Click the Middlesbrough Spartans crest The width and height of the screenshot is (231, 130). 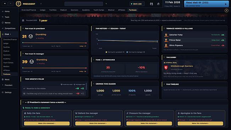click(x=166, y=67)
